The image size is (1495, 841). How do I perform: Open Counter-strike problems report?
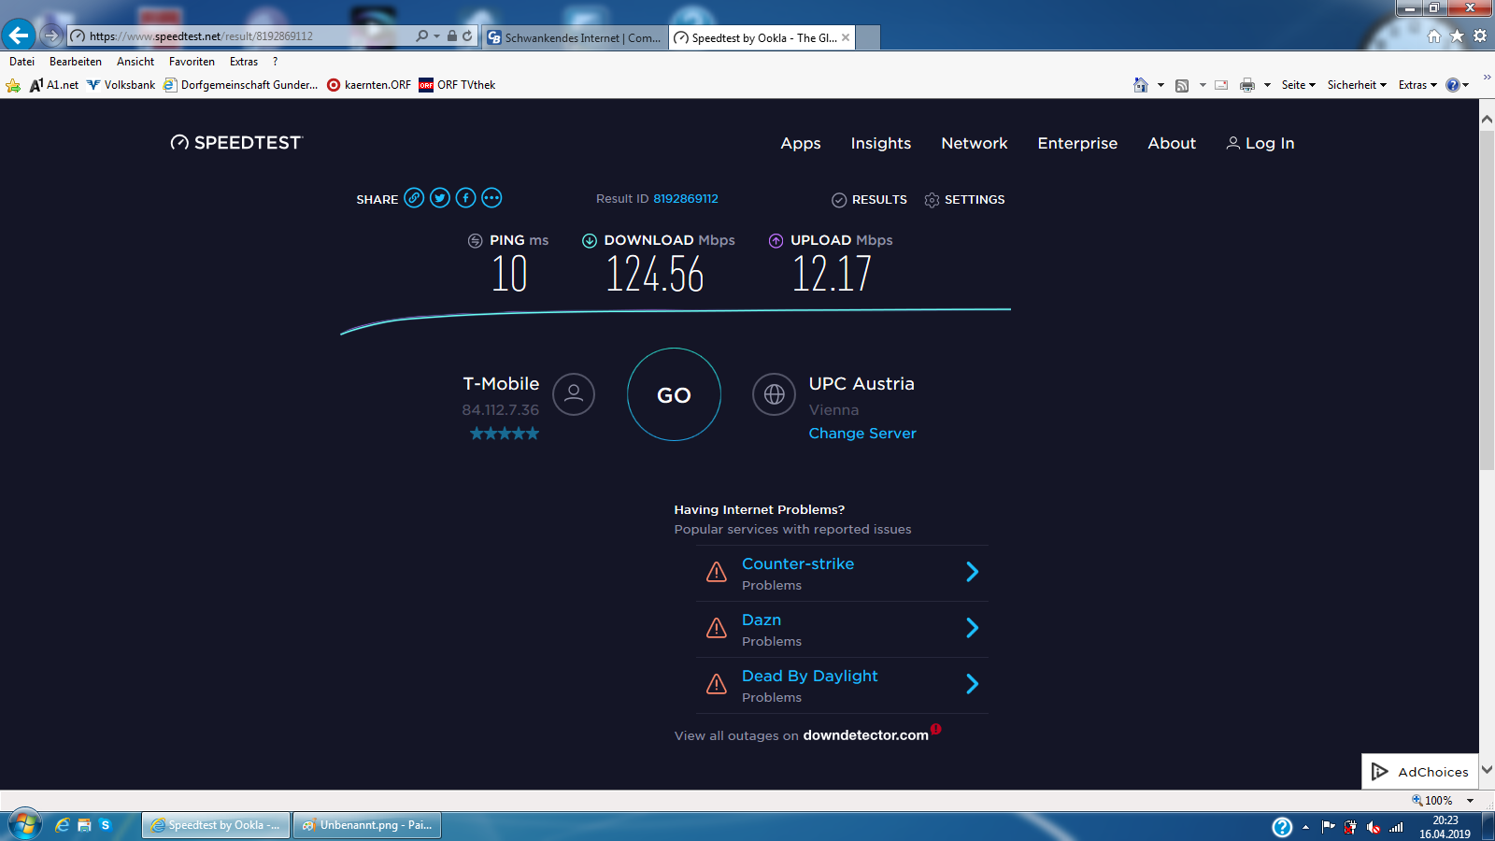coord(798,563)
